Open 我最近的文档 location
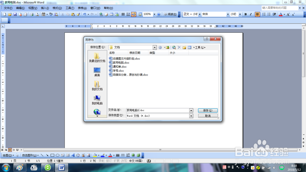The image size is (306, 172). coord(97,58)
